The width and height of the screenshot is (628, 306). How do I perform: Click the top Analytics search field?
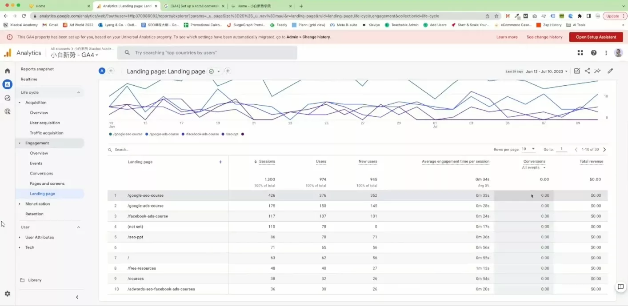pos(207,53)
